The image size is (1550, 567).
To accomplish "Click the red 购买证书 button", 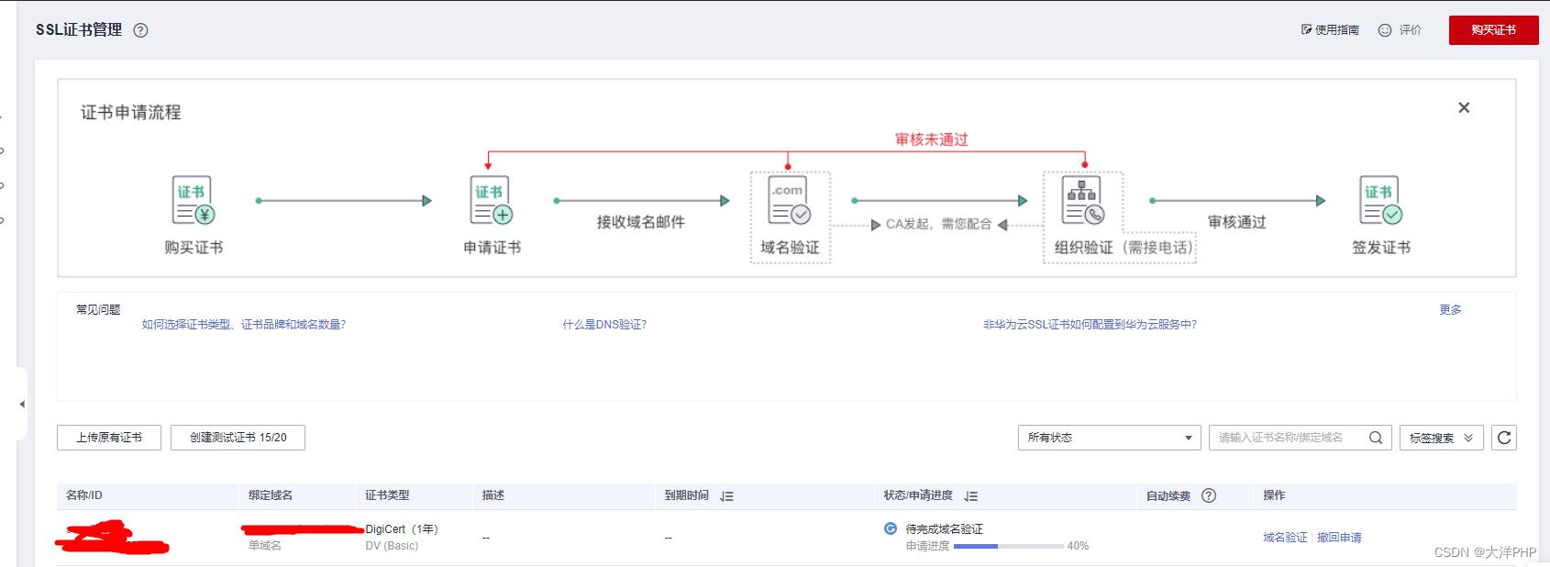I will pos(1493,30).
